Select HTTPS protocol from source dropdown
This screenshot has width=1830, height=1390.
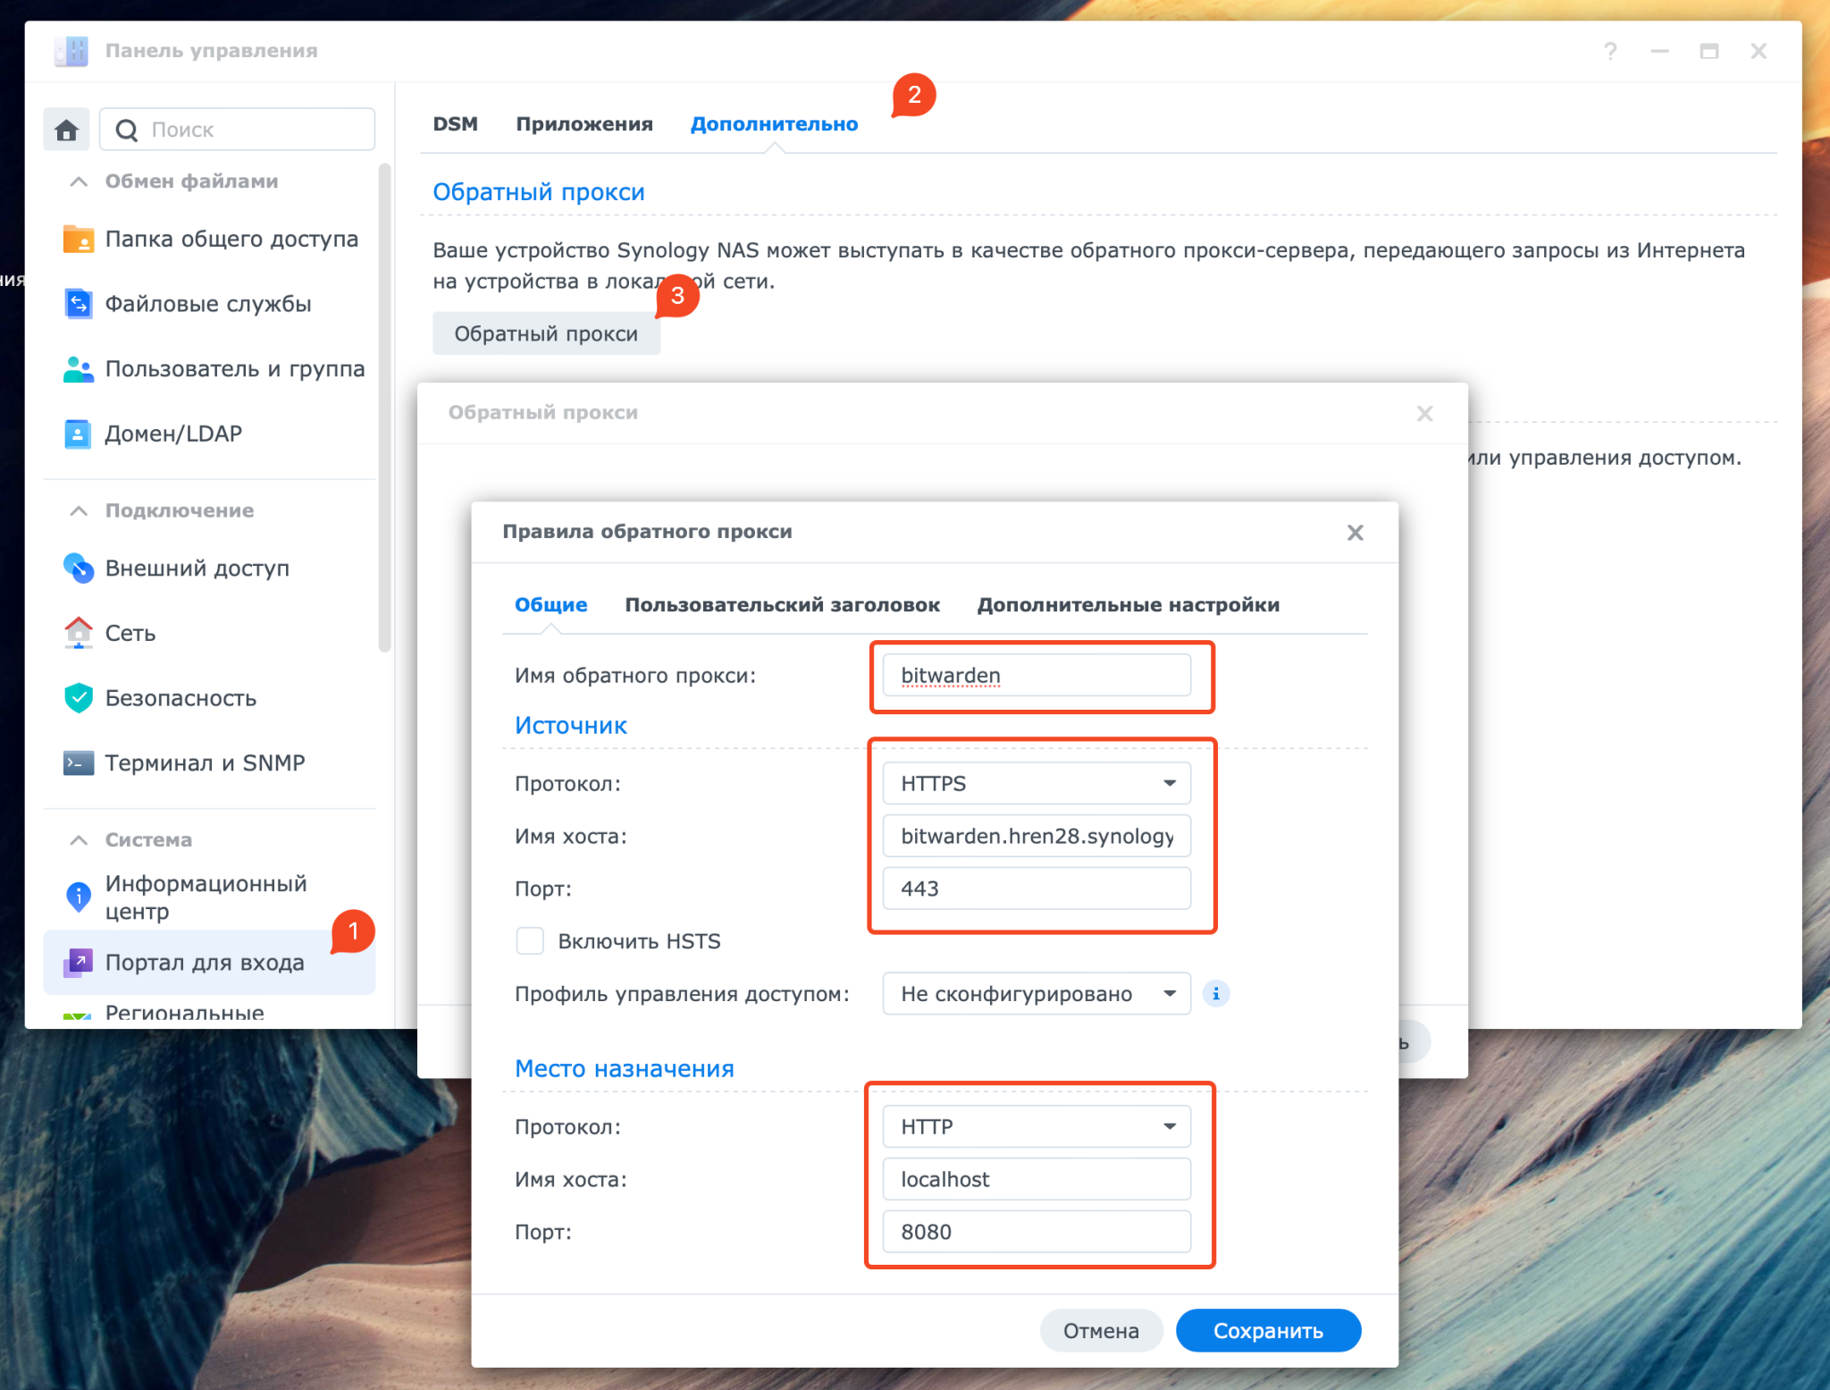click(x=1035, y=781)
